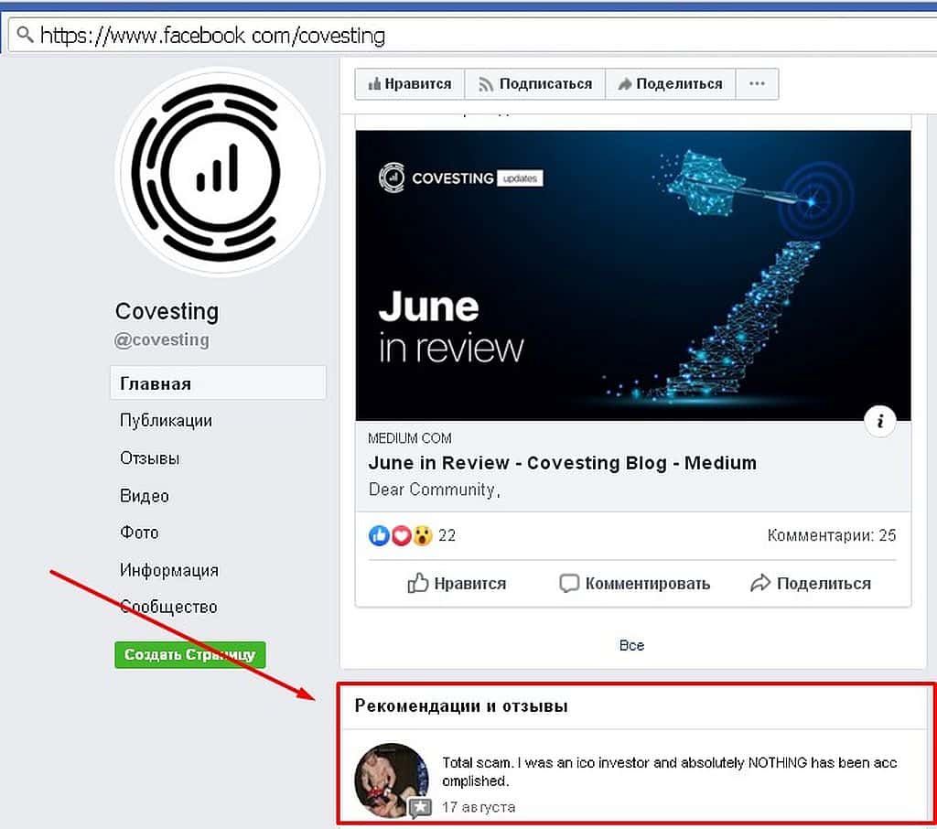Like the post with thumbs-up Нравится
937x829 pixels.
[x=457, y=584]
